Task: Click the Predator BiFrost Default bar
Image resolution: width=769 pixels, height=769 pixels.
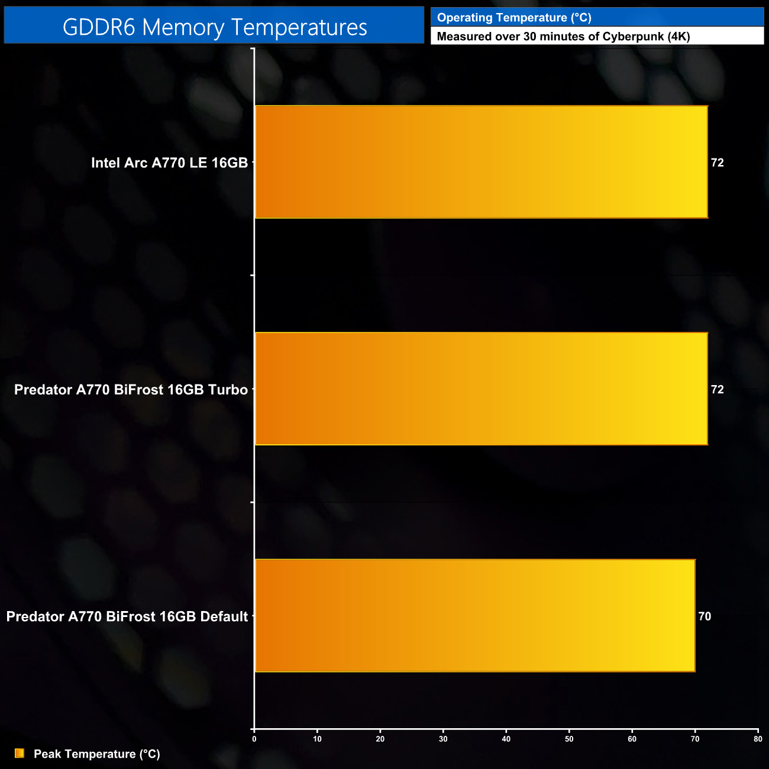Action: click(475, 616)
